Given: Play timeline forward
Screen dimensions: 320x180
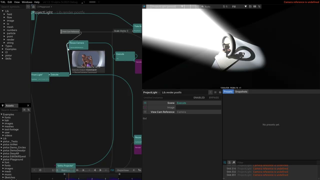Looking at the screenshot, I should tap(100, 170).
